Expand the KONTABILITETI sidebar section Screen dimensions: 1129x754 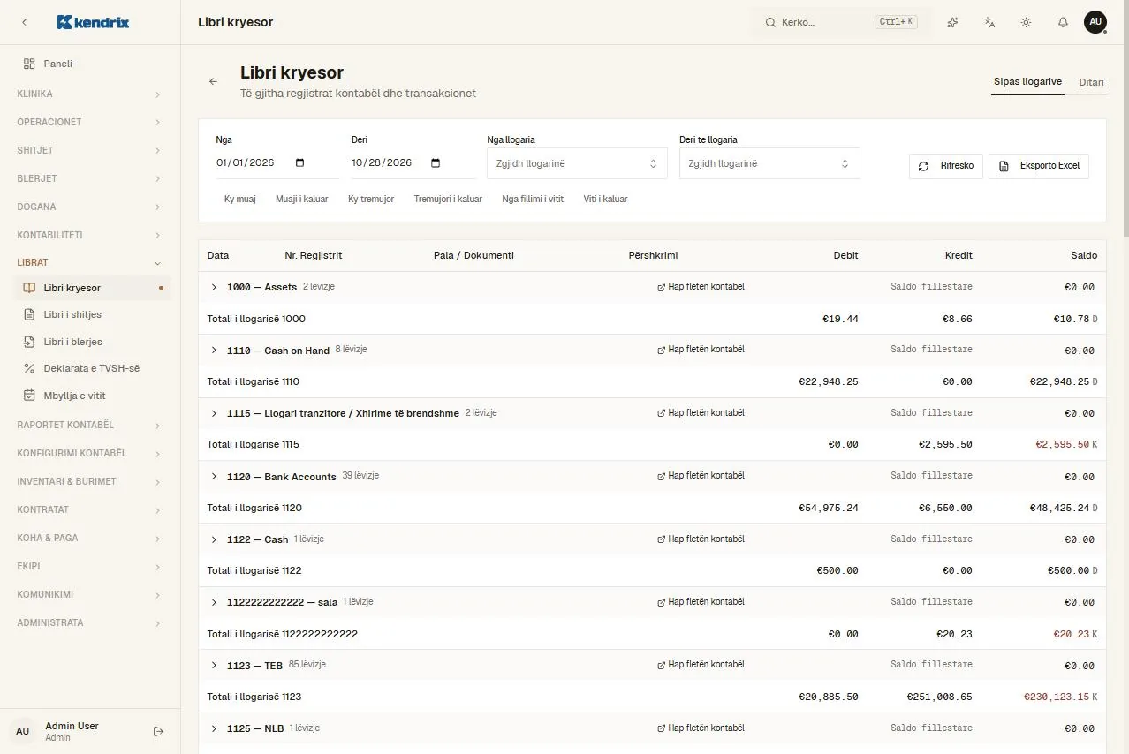(90, 235)
